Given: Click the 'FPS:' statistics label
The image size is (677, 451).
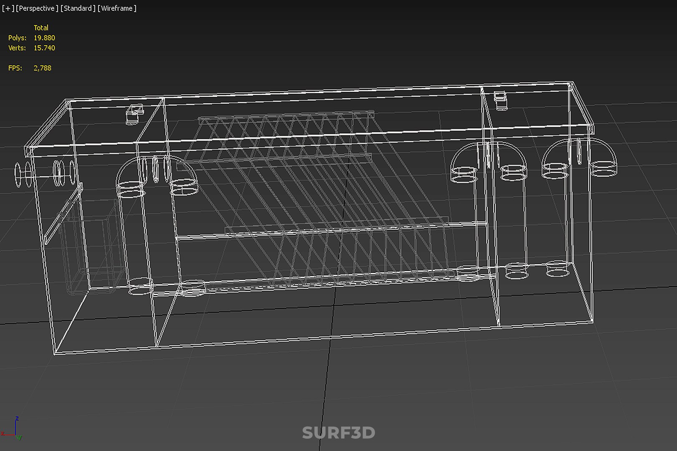Looking at the screenshot, I should [x=15, y=68].
